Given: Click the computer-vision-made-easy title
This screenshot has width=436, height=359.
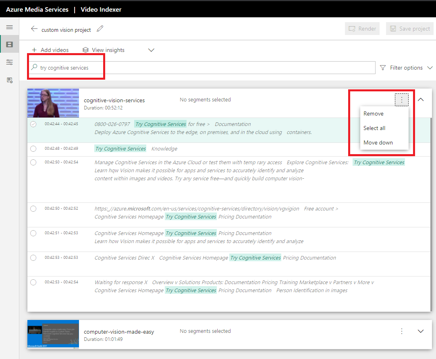Looking at the screenshot, I should 119,332.
